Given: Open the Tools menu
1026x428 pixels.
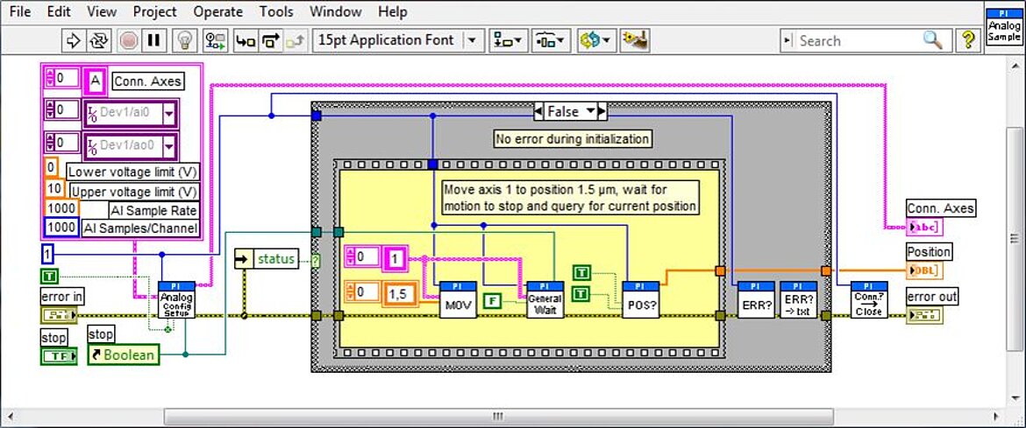Looking at the screenshot, I should (276, 11).
